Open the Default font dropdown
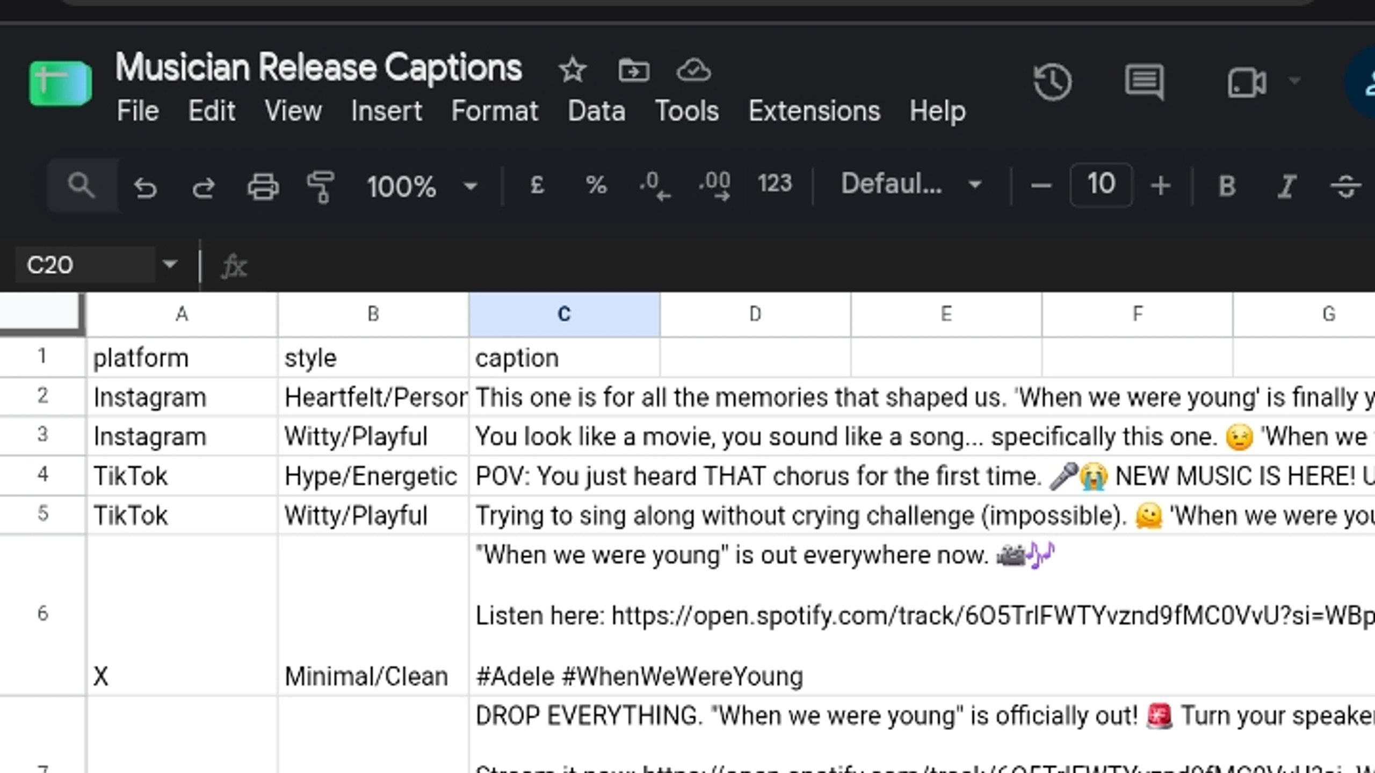The width and height of the screenshot is (1375, 773). tap(911, 185)
